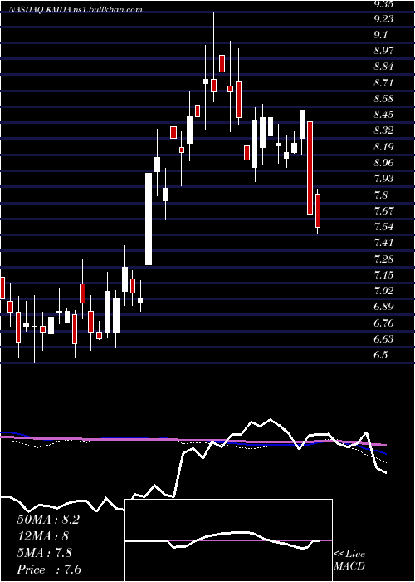Click the 7.28 price axis label
The image size is (415, 582).
(383, 259)
